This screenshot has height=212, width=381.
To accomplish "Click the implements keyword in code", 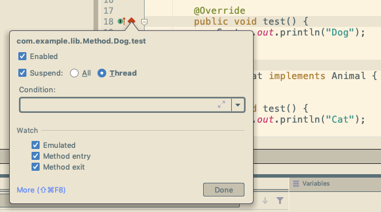I will click(x=297, y=76).
